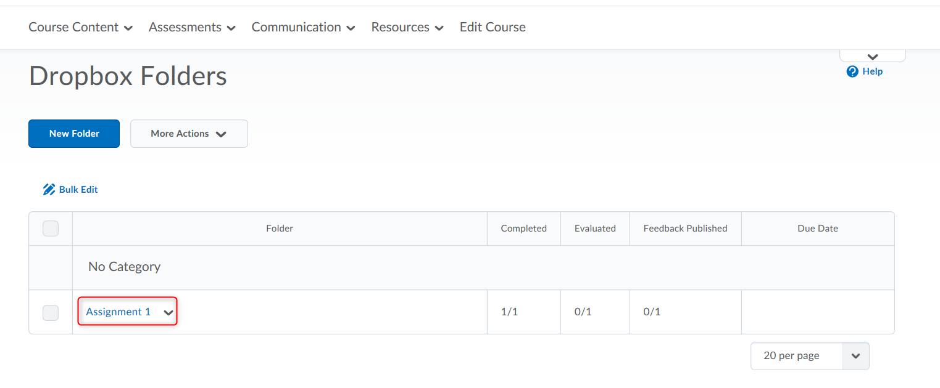The width and height of the screenshot is (940, 388).
Task: Click the Help question mark icon
Action: (x=852, y=71)
